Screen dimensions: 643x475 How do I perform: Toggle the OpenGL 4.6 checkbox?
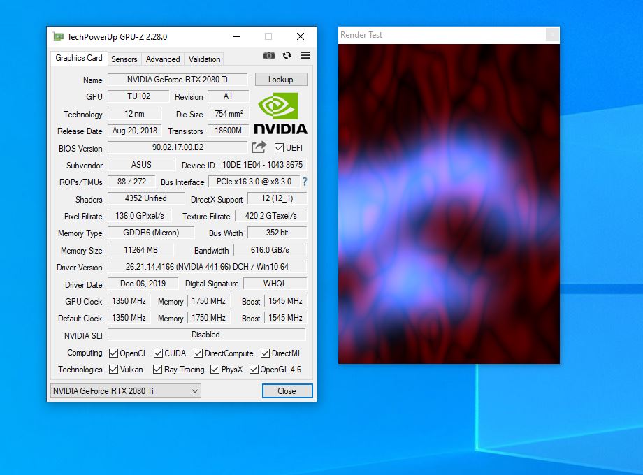(254, 370)
